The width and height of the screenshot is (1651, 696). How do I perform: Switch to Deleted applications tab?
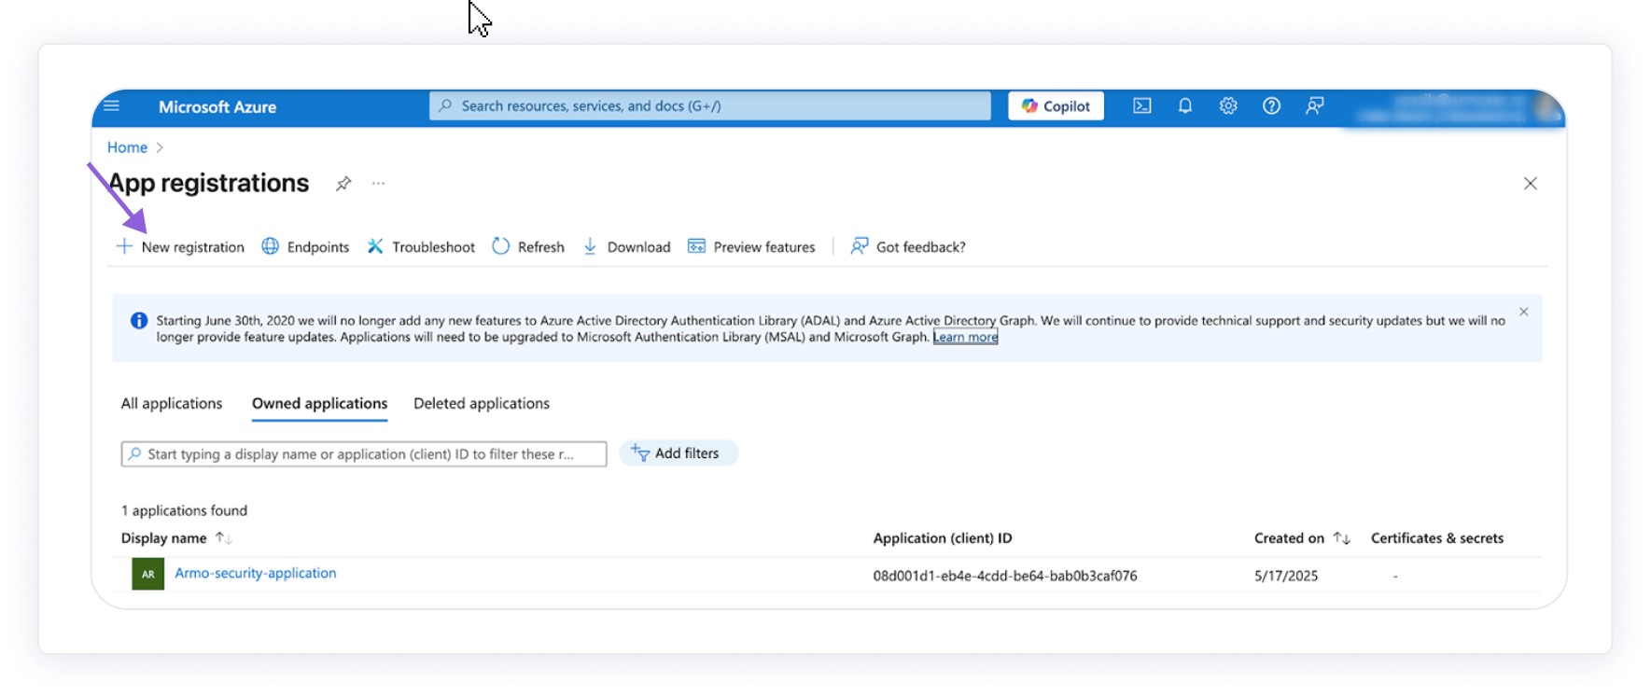[x=482, y=403]
